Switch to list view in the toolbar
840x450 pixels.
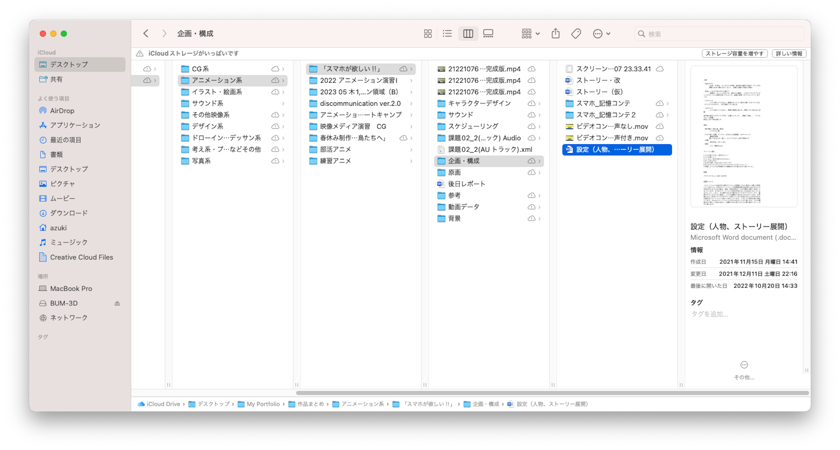[447, 33]
